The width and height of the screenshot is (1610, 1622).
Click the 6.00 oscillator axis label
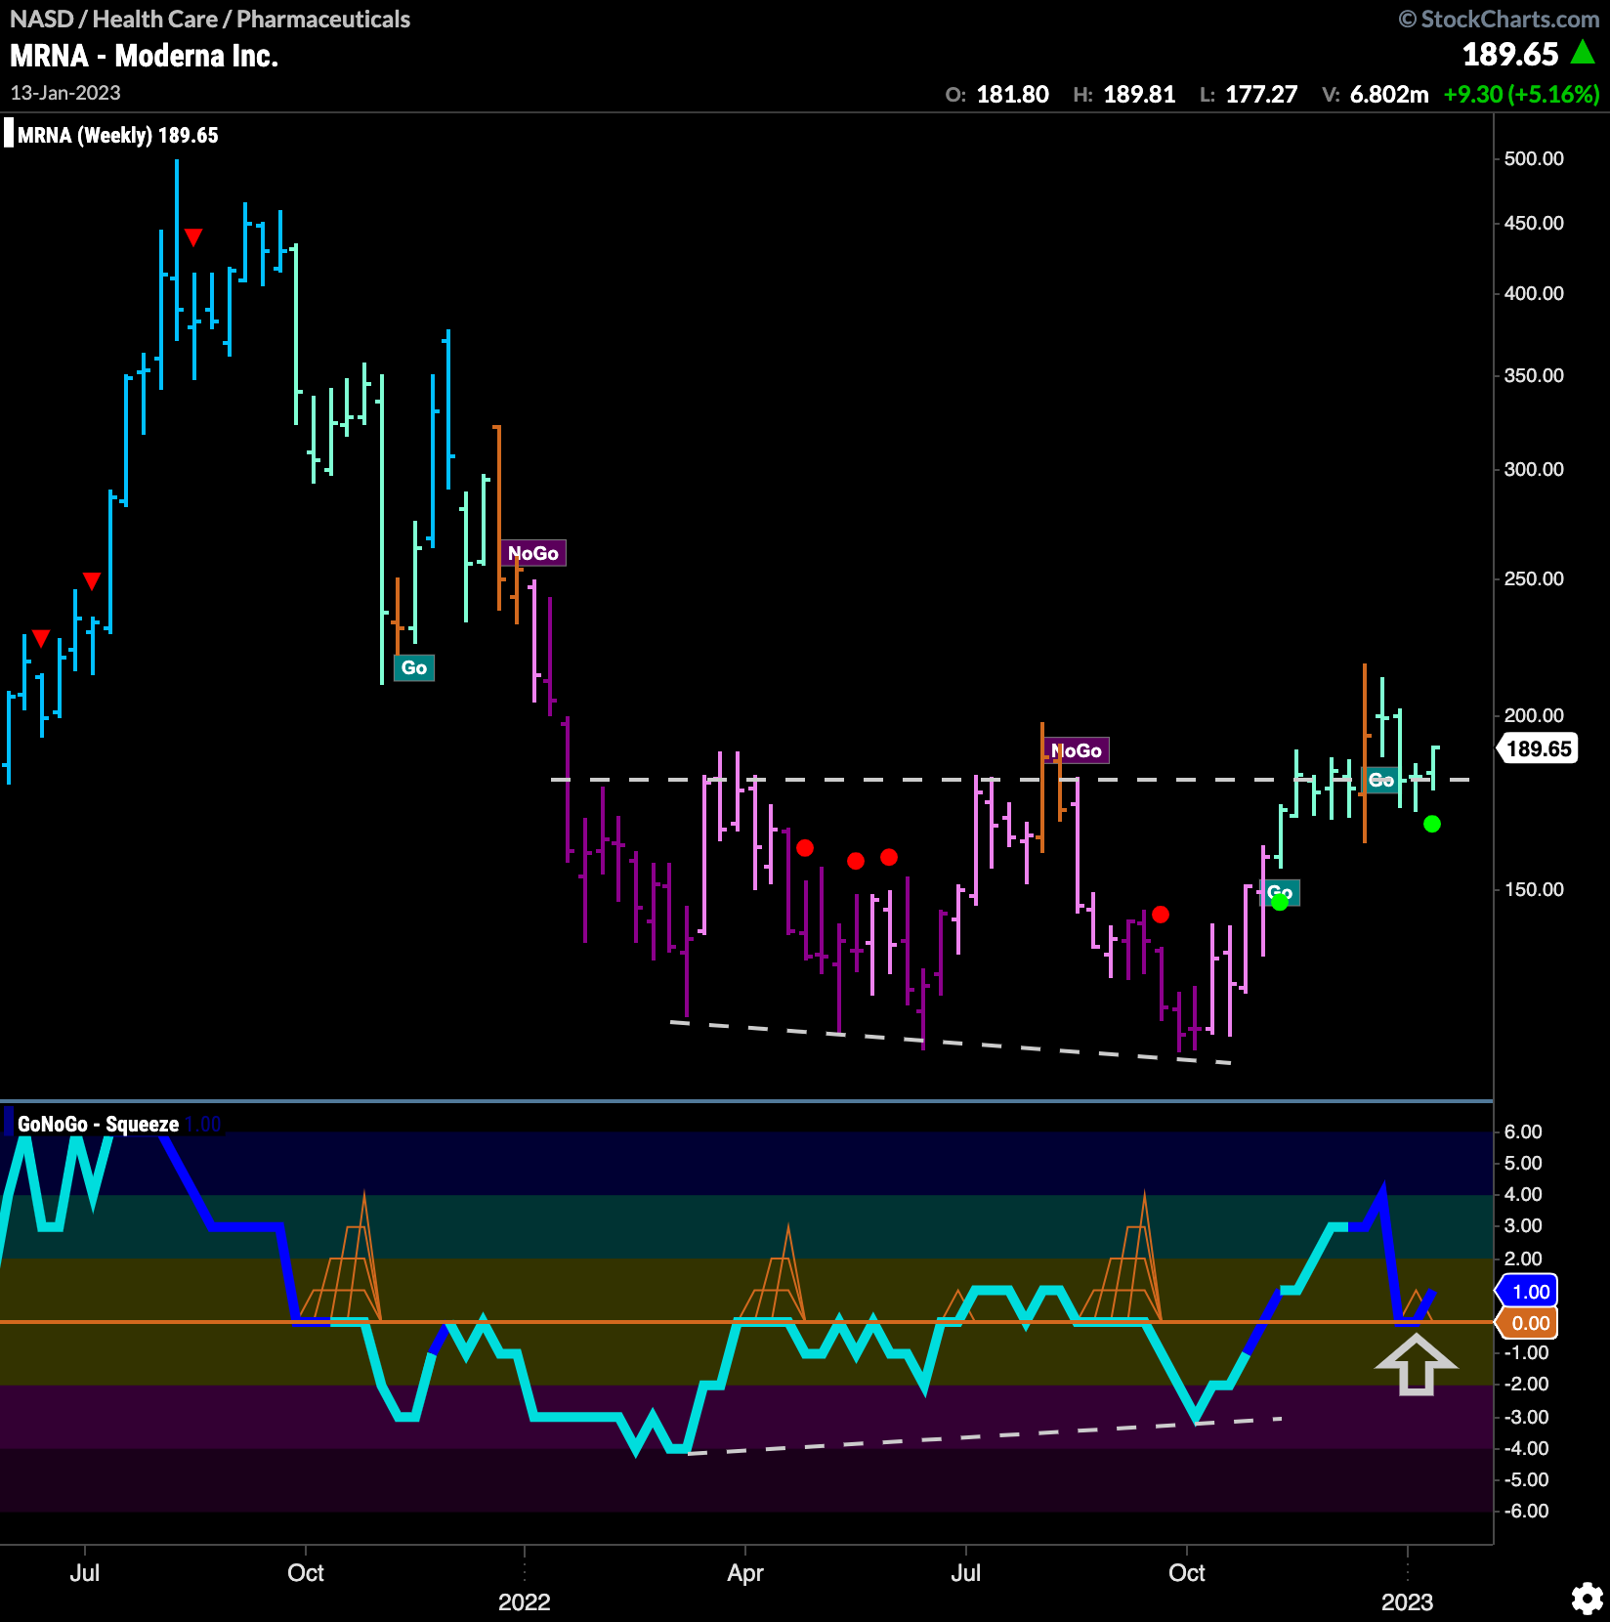pos(1523,1131)
